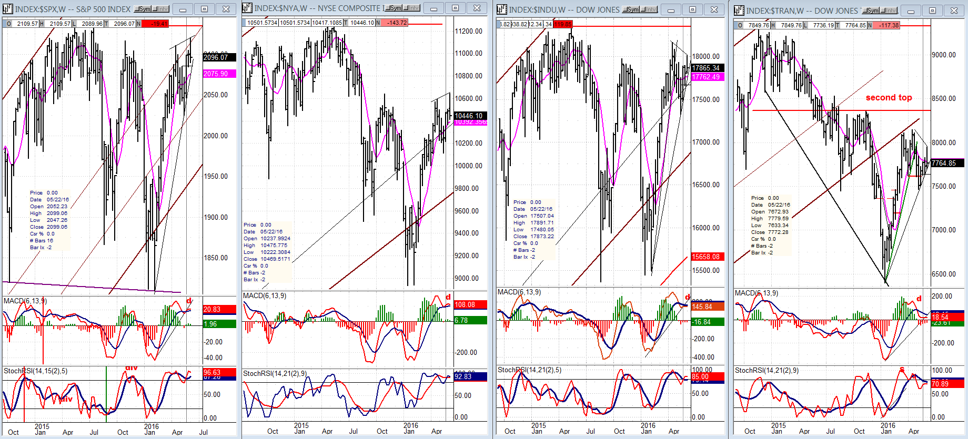The height and width of the screenshot is (439, 968).
Task: Click the StochRSI(14,21(2),9) label in NYA chart
Action: (275, 373)
